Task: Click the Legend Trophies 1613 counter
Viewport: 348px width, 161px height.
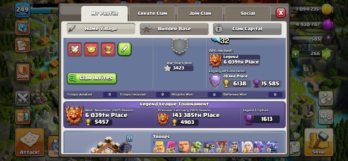Action: tap(262, 119)
